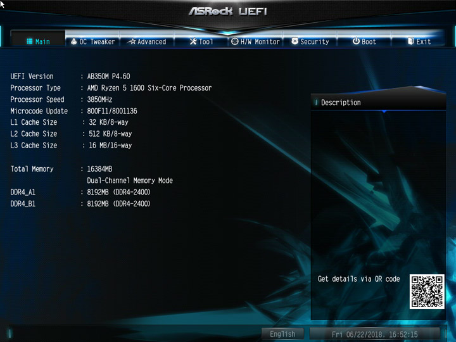
Task: Click the DDR4_B1 8192MB (DDR4-2400) value
Action: [118, 204]
